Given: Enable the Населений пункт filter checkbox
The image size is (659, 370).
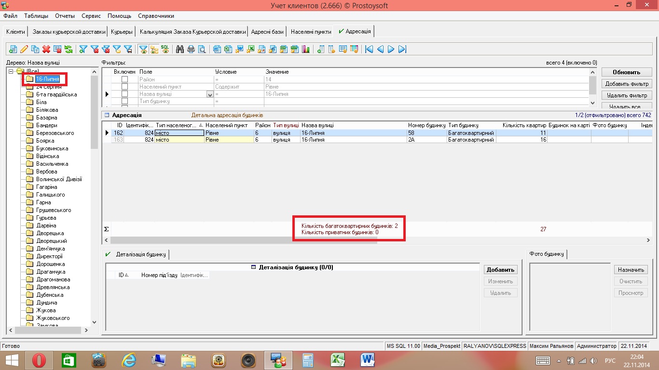Looking at the screenshot, I should [124, 87].
